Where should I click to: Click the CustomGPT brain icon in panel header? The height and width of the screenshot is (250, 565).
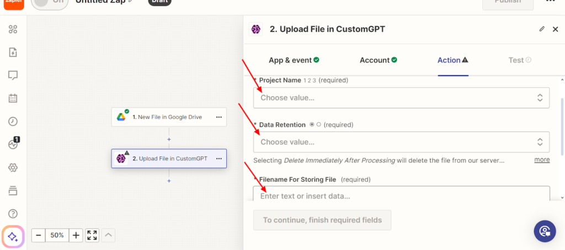point(255,29)
